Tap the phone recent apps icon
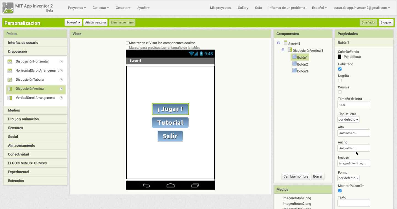This screenshot has height=209, width=397. (x=195, y=185)
